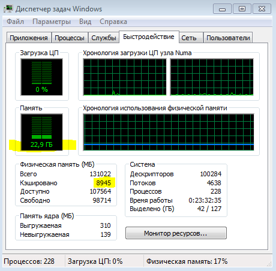This screenshot has width=276, height=271.
Task: Maximize the Task Manager window
Action: [x=242, y=9]
